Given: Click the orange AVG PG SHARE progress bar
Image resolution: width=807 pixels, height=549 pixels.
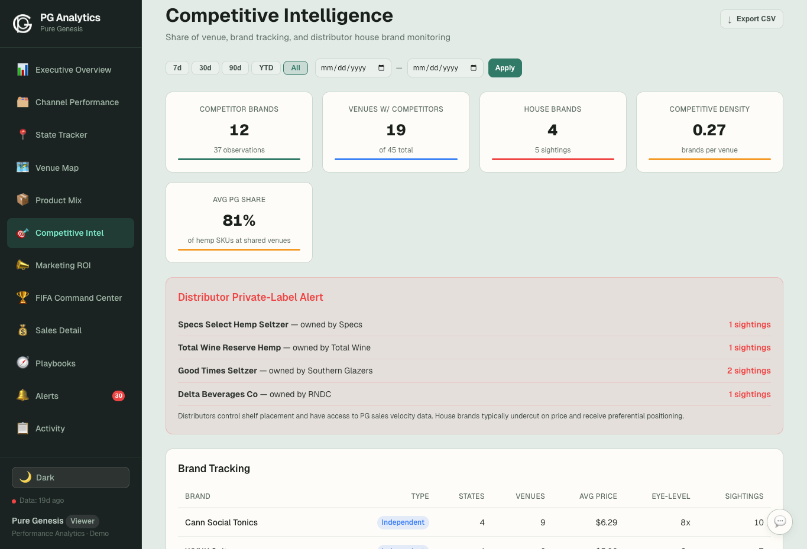Looking at the screenshot, I should tap(239, 249).
